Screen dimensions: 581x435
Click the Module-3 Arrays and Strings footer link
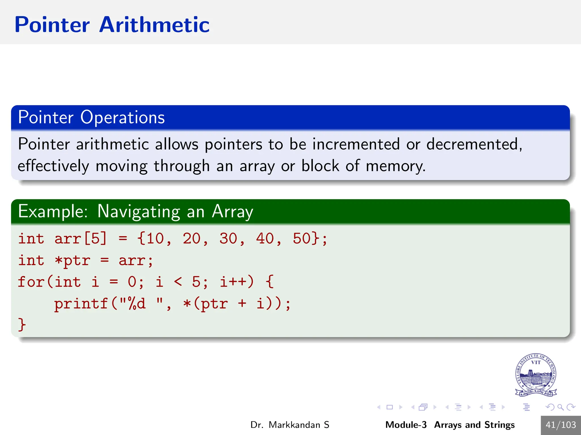450,425
